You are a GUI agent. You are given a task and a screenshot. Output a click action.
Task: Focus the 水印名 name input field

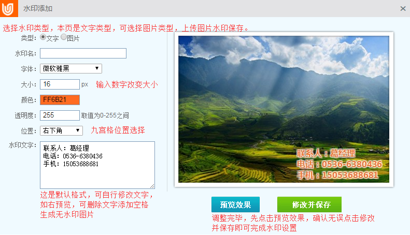pyautogui.click(x=83, y=53)
